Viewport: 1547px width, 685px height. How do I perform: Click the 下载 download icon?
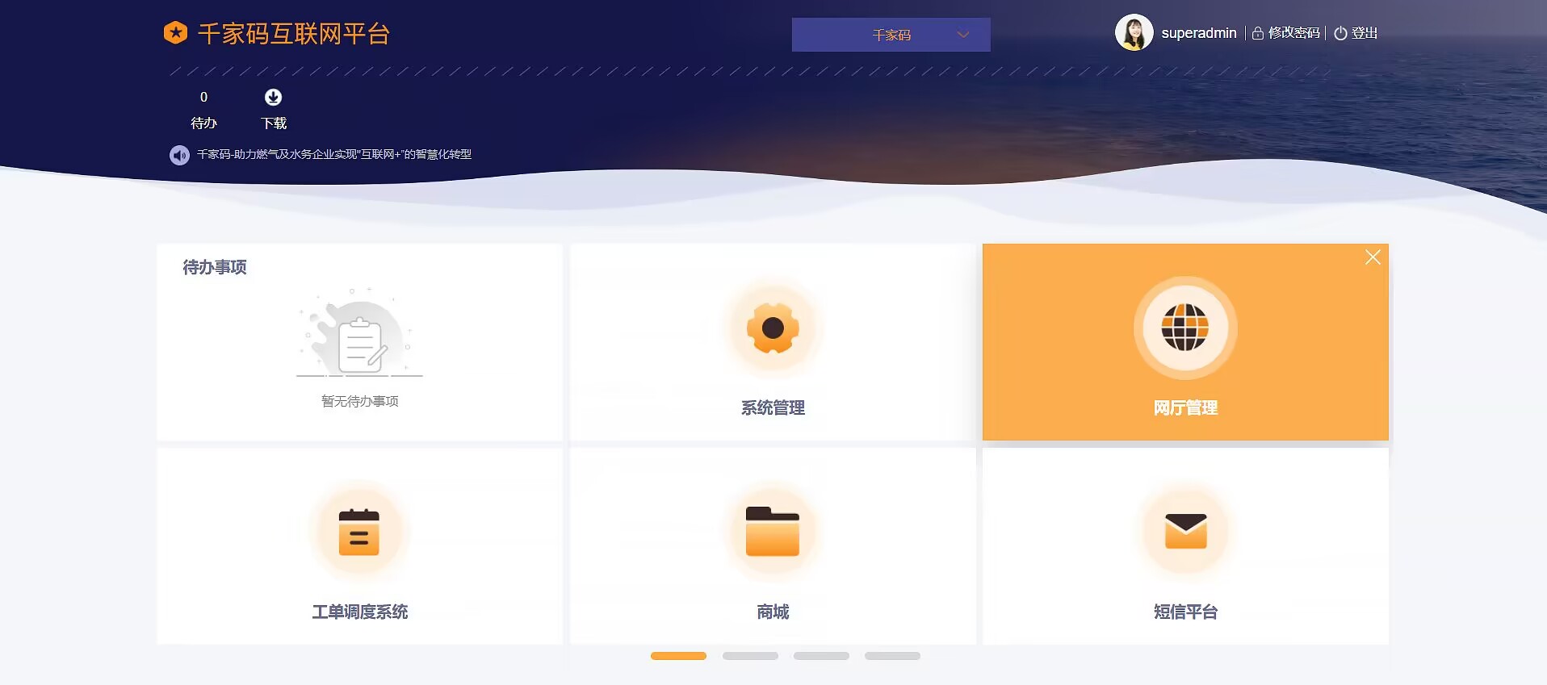click(x=274, y=98)
